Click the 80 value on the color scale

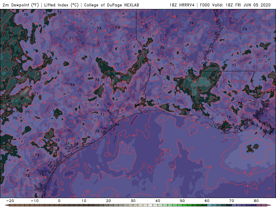pos(256,201)
